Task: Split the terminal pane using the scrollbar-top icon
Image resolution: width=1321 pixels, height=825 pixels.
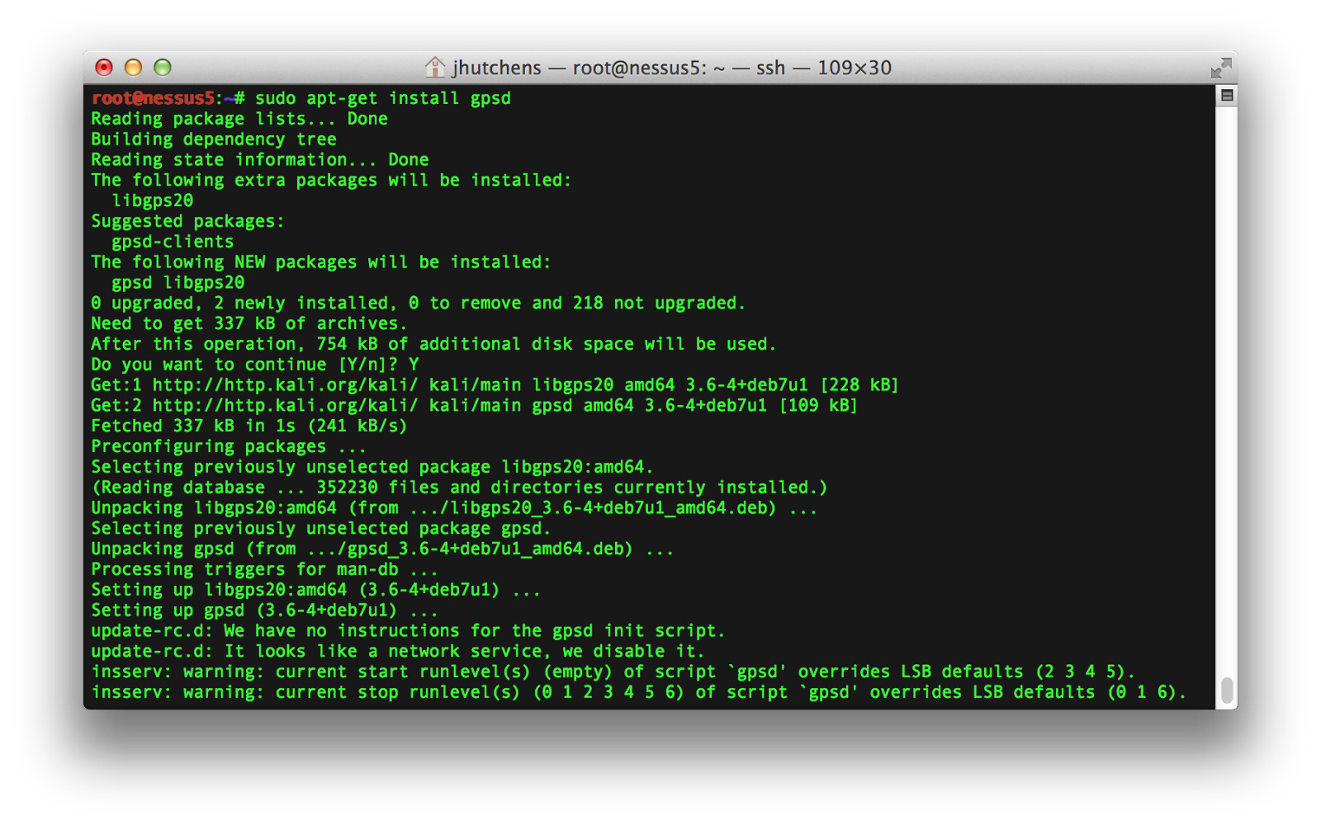Action: point(1227,96)
